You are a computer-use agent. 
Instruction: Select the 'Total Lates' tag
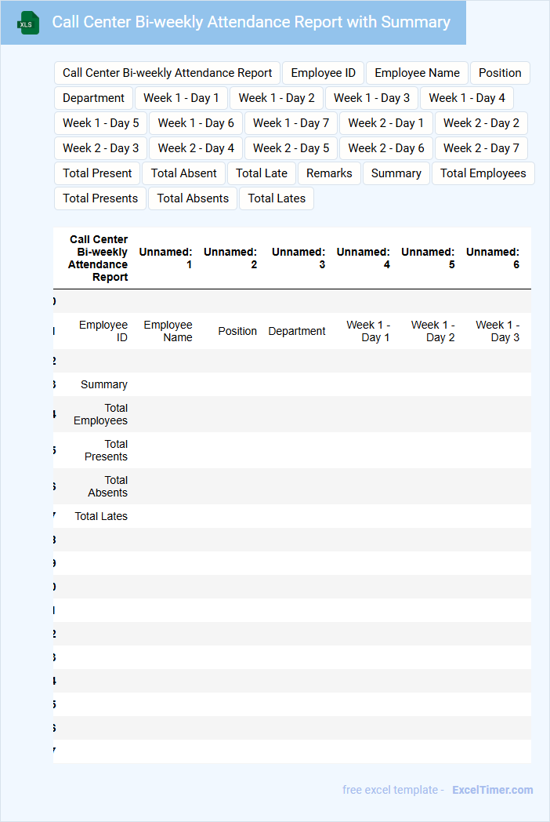277,198
